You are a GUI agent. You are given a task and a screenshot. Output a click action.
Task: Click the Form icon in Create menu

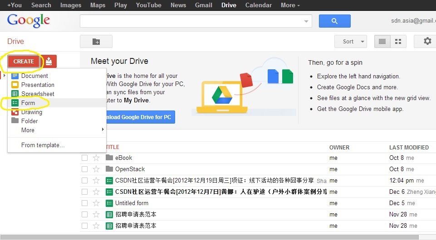[x=15, y=103]
